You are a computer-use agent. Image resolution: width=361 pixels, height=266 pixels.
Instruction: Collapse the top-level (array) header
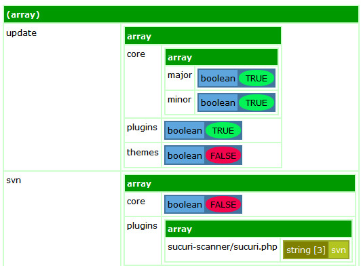click(x=181, y=14)
